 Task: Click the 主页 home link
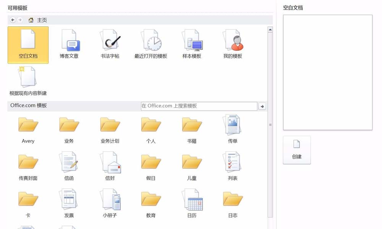pyautogui.click(x=38, y=20)
